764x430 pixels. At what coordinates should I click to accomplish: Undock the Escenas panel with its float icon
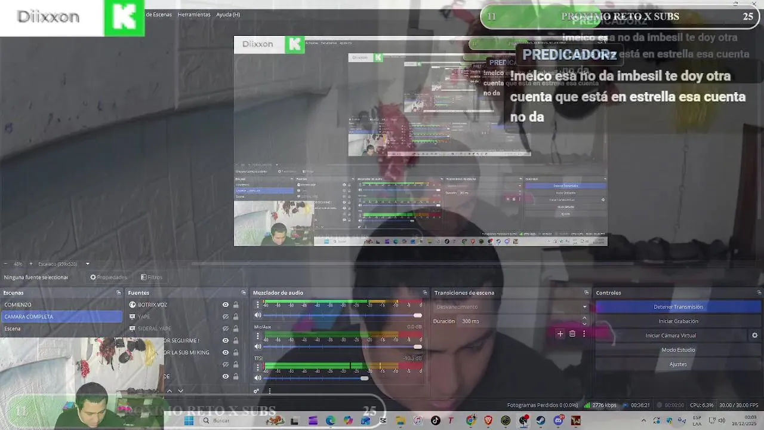pos(118,293)
